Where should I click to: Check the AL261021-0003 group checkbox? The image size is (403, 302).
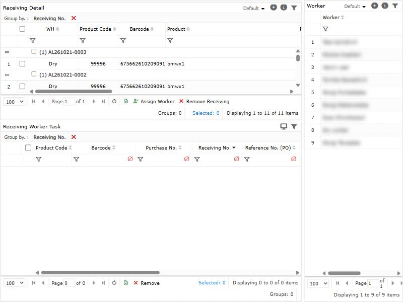tap(34, 51)
